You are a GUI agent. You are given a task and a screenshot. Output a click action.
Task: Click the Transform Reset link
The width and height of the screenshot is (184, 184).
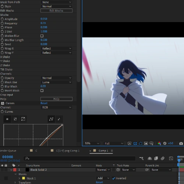point(99,183)
